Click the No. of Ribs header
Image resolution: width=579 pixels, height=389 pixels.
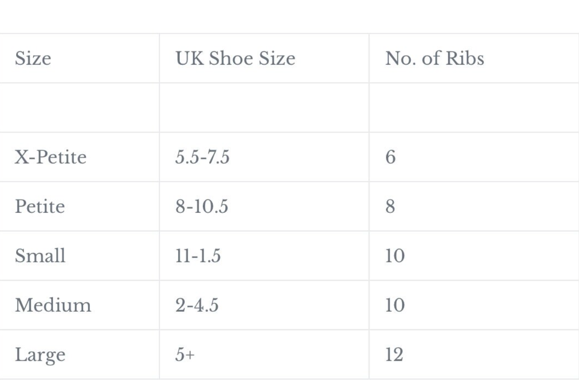pos(474,58)
